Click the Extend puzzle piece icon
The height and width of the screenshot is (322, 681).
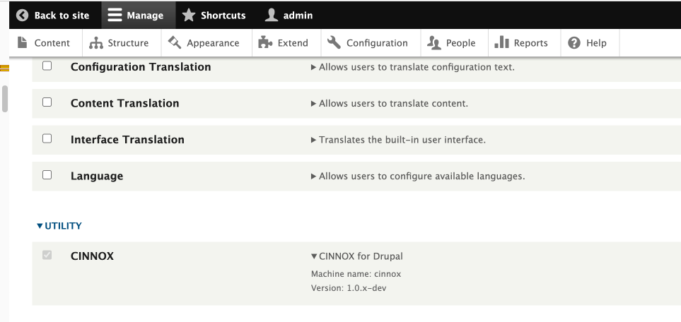(266, 42)
